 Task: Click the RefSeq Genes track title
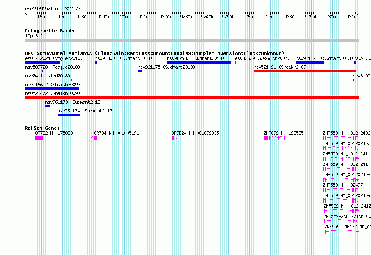pyautogui.click(x=42, y=128)
